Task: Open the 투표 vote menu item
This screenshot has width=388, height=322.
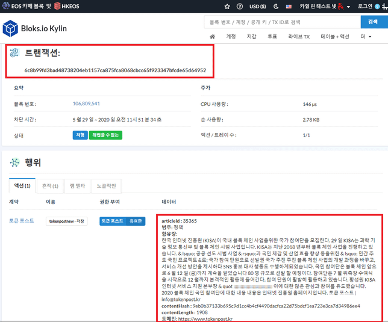Action: click(272, 37)
